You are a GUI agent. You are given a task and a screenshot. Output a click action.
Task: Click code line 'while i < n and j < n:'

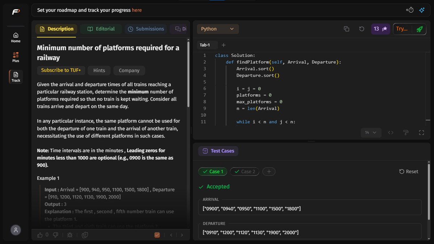tap(266, 122)
